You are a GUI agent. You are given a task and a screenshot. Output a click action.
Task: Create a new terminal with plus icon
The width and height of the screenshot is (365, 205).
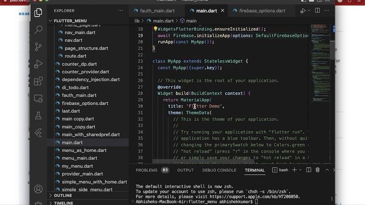click(294, 170)
